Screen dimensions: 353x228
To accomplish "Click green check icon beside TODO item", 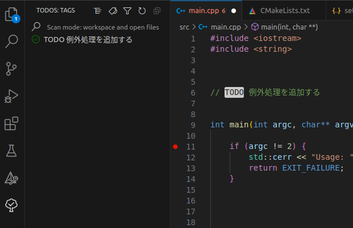I will [36, 39].
